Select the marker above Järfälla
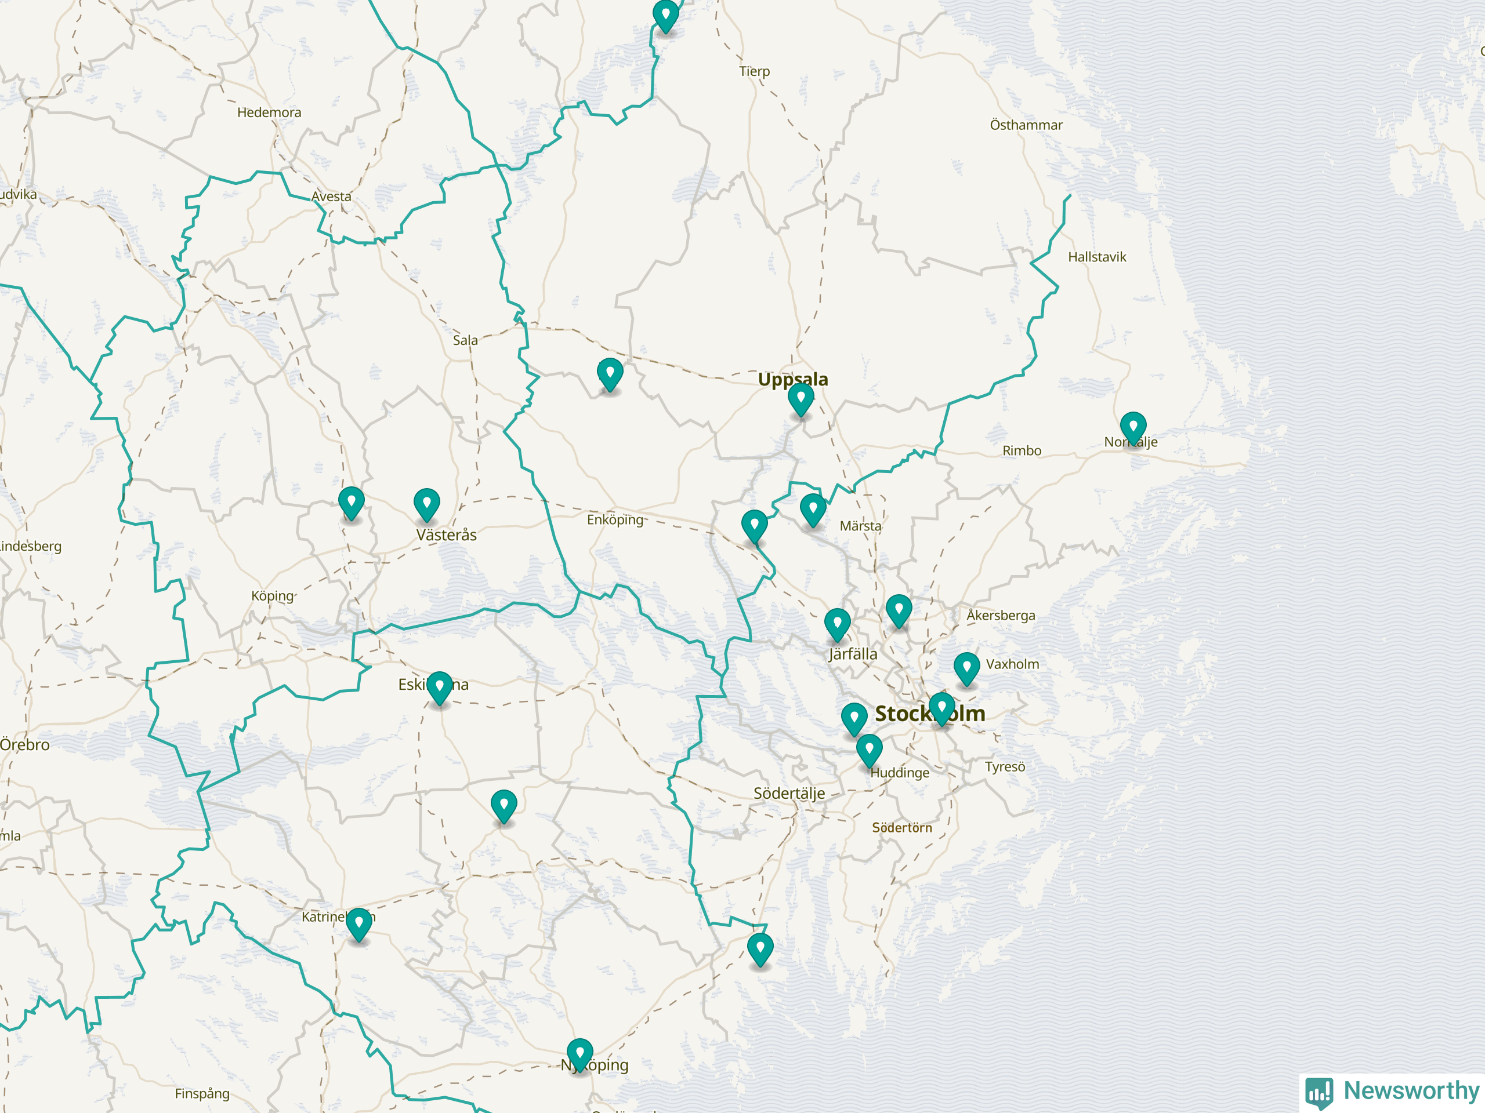 click(837, 624)
